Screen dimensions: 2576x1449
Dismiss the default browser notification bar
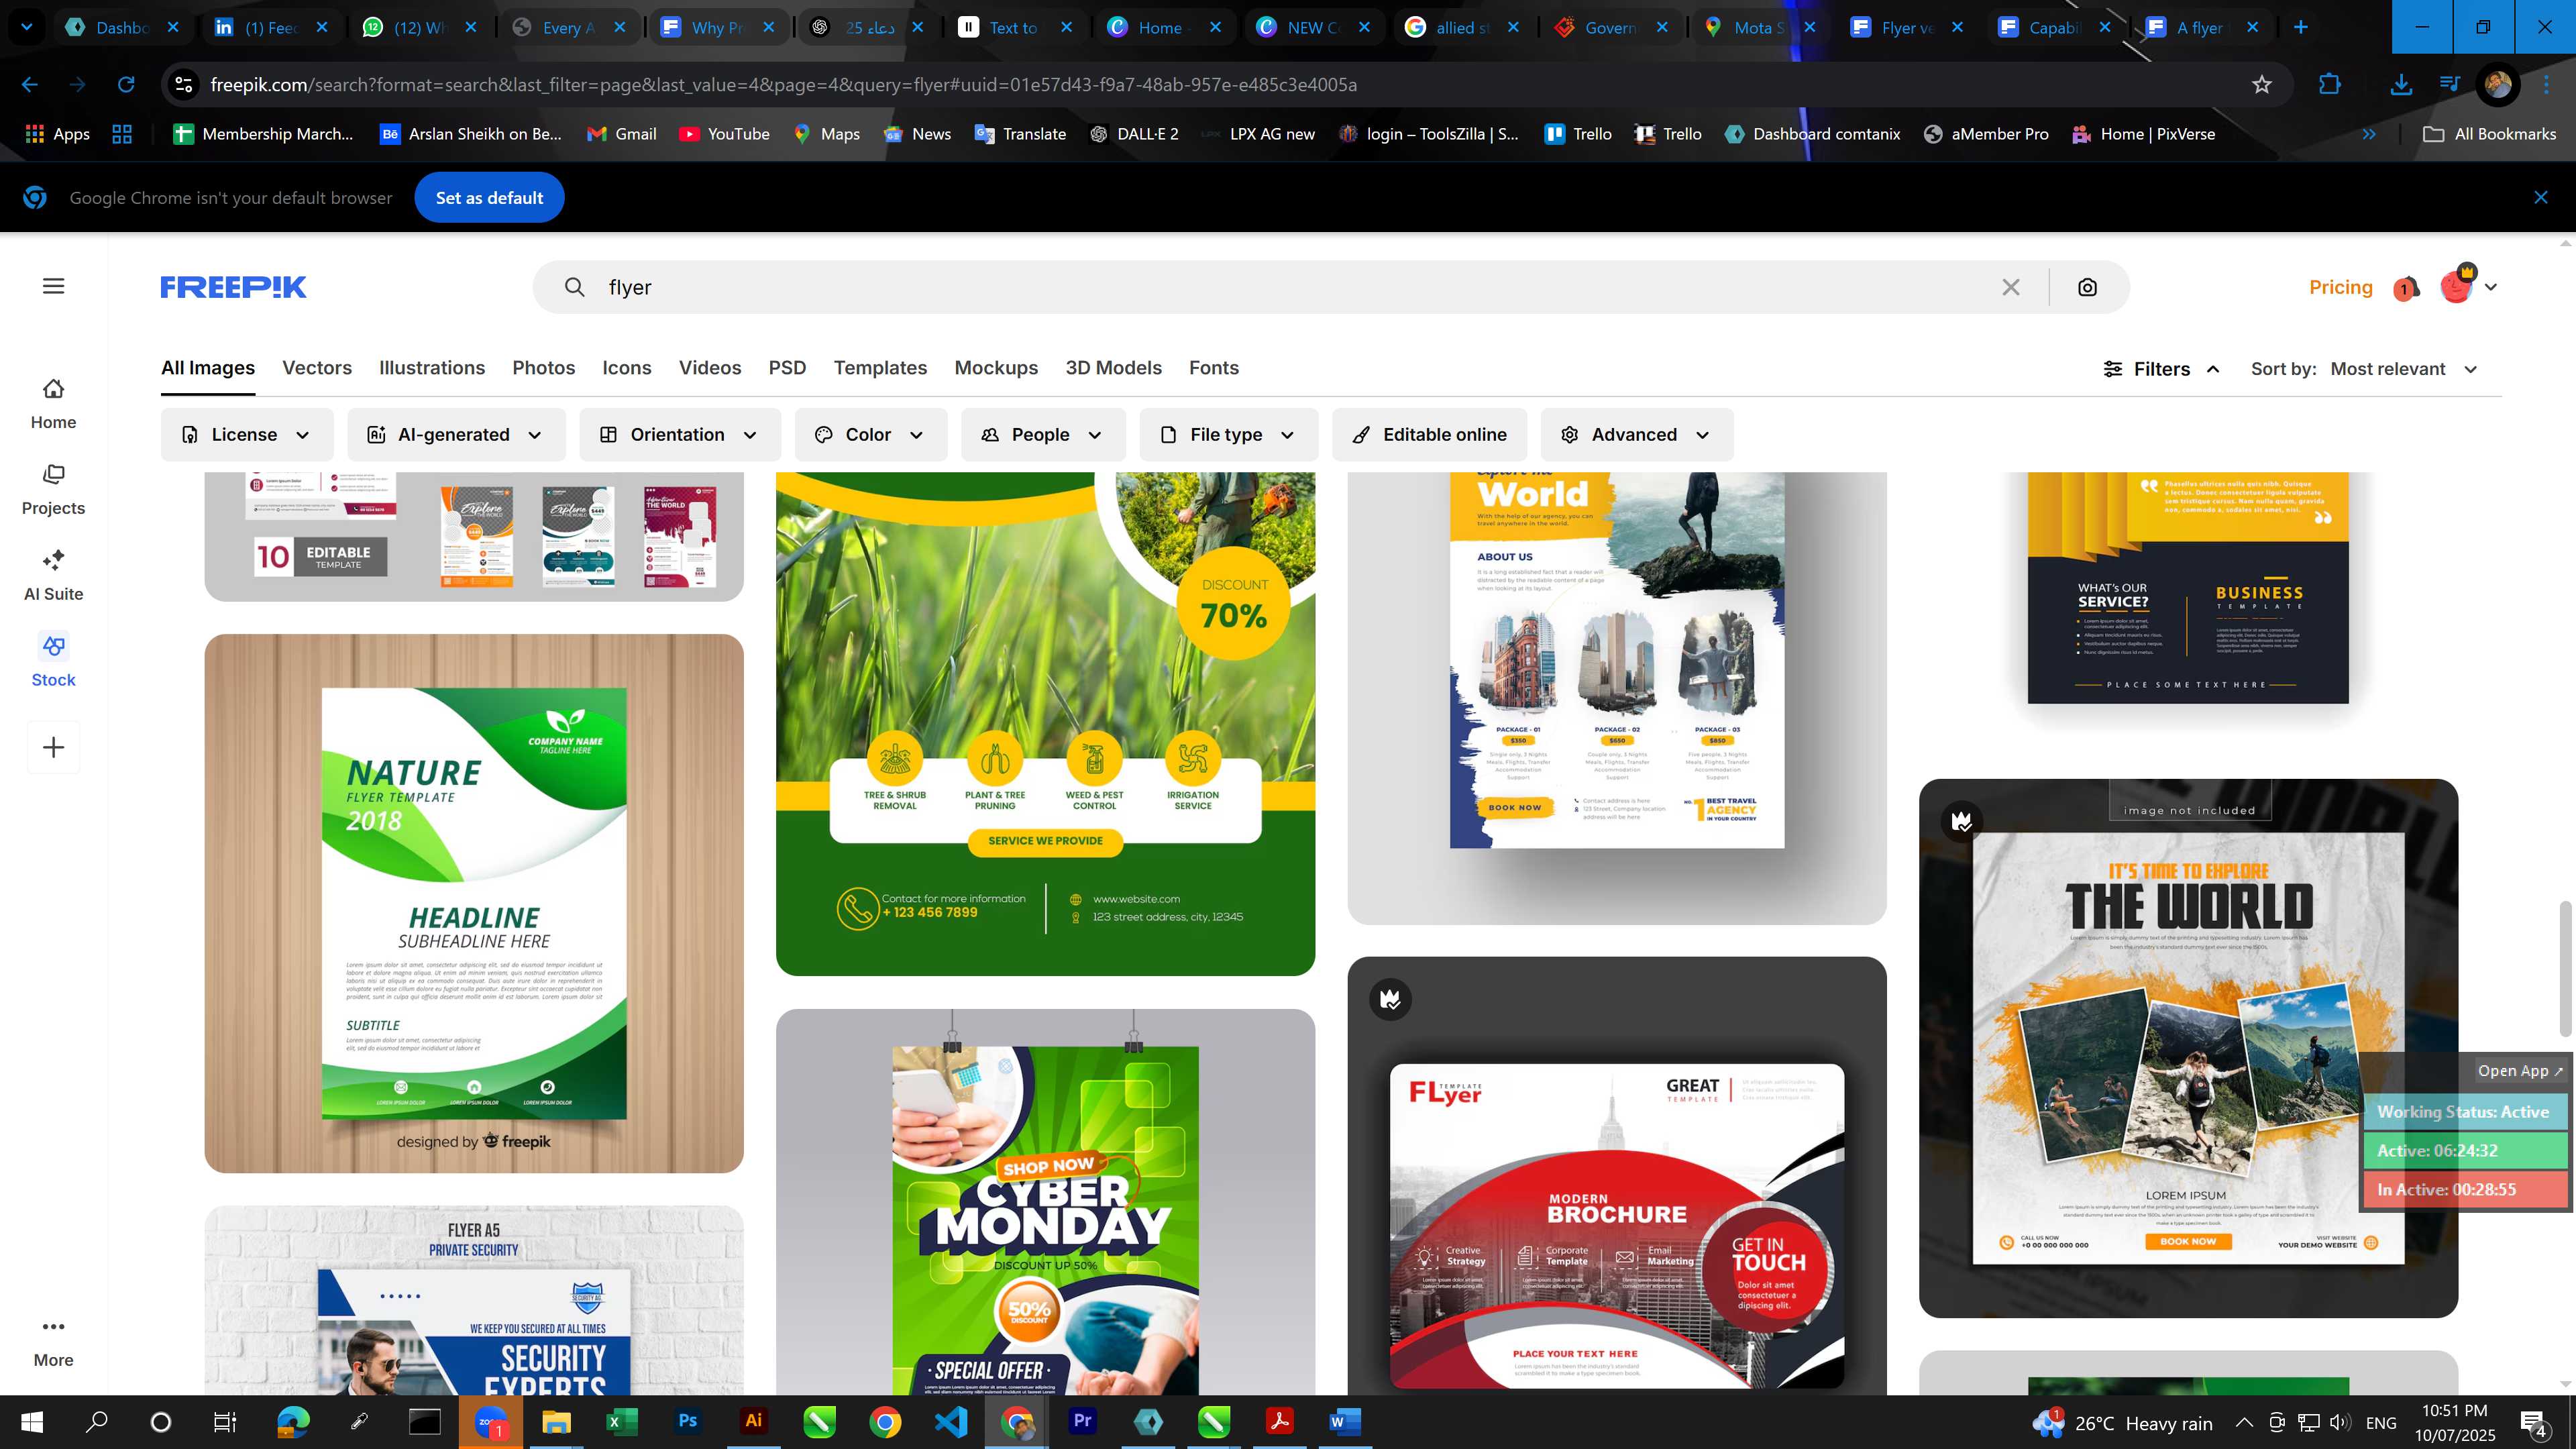tap(2541, 198)
